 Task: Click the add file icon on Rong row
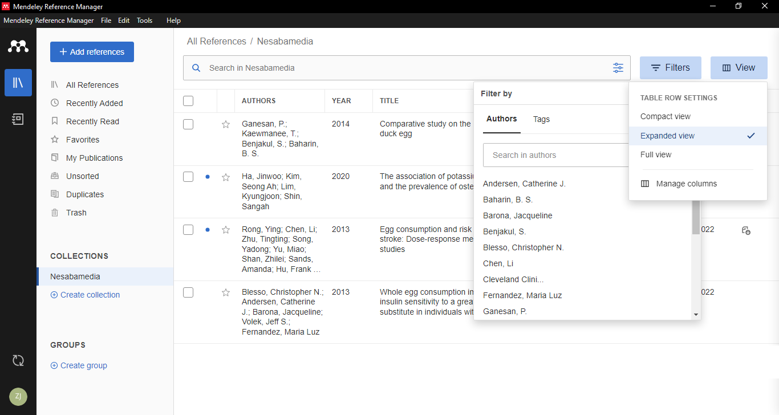tap(746, 230)
